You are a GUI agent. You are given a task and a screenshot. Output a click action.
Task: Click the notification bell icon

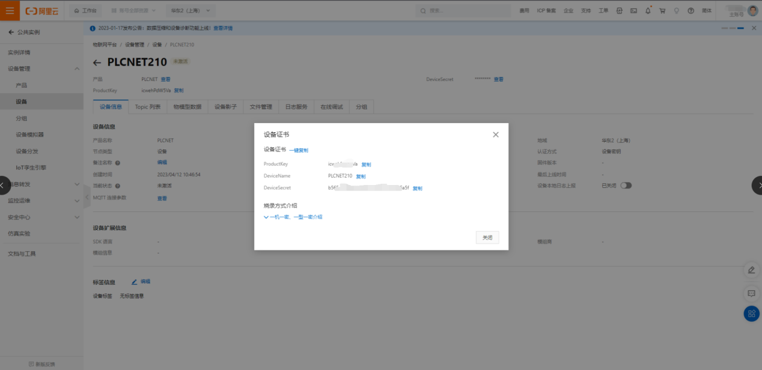pyautogui.click(x=648, y=11)
